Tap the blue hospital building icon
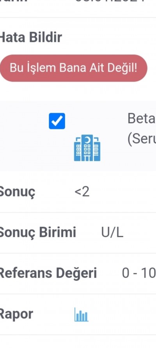The width and height of the screenshot is (156, 348). tap(87, 148)
